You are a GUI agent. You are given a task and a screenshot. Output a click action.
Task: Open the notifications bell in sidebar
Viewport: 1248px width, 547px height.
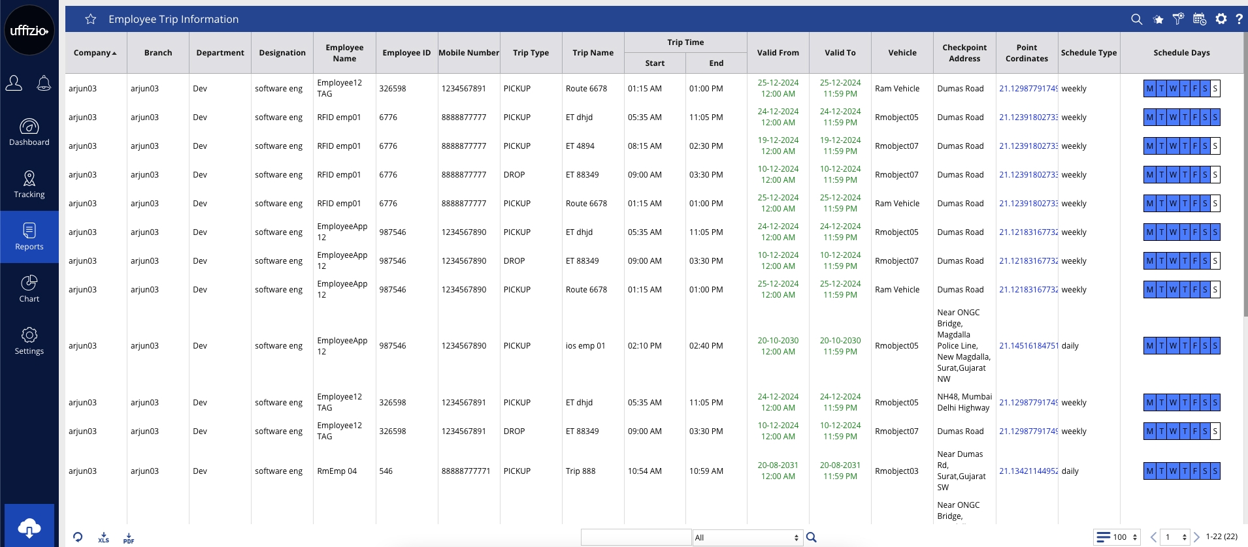click(44, 84)
